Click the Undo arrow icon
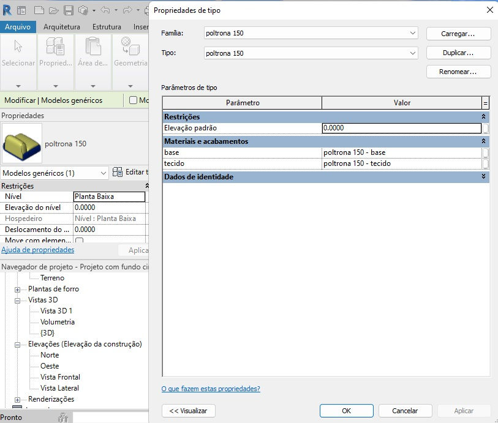Image resolution: width=498 pixels, height=423 pixels. point(105,10)
